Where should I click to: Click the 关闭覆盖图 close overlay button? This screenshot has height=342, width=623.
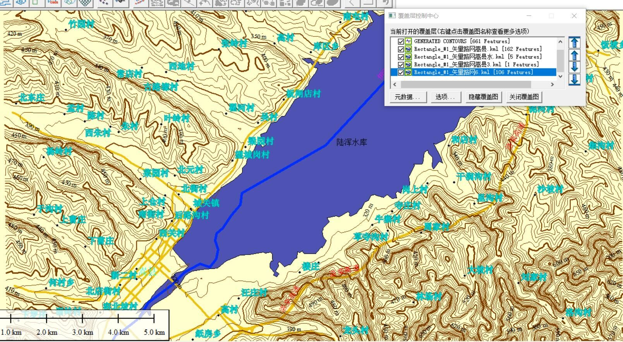pyautogui.click(x=524, y=97)
